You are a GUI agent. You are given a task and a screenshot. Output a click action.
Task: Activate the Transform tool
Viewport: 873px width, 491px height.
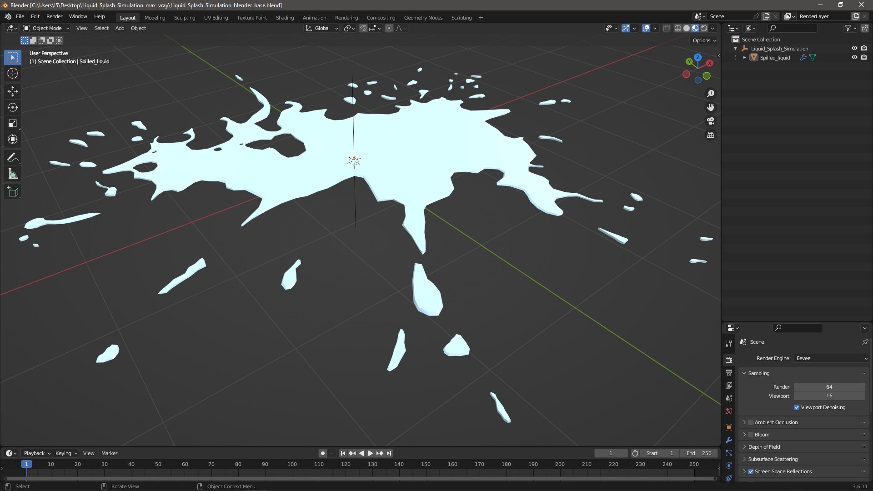click(13, 140)
